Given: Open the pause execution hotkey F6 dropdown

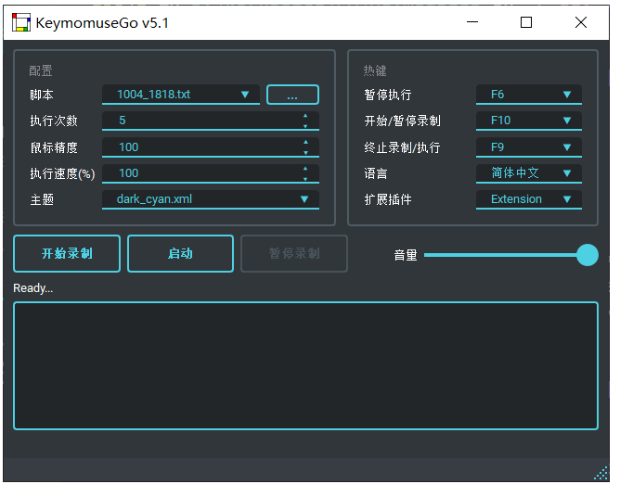Looking at the screenshot, I should pos(529,95).
